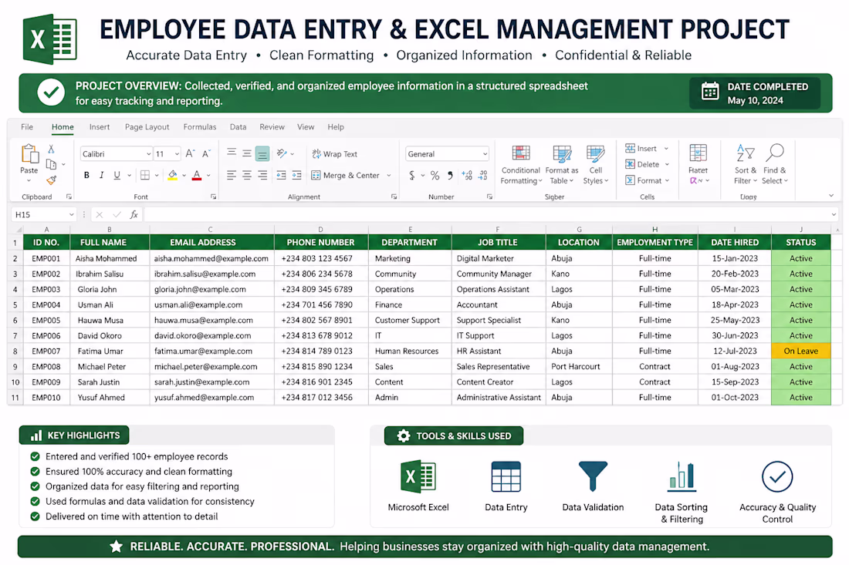This screenshot has width=849, height=565.
Task: Click the Increase Font Size icon
Action: point(190,153)
